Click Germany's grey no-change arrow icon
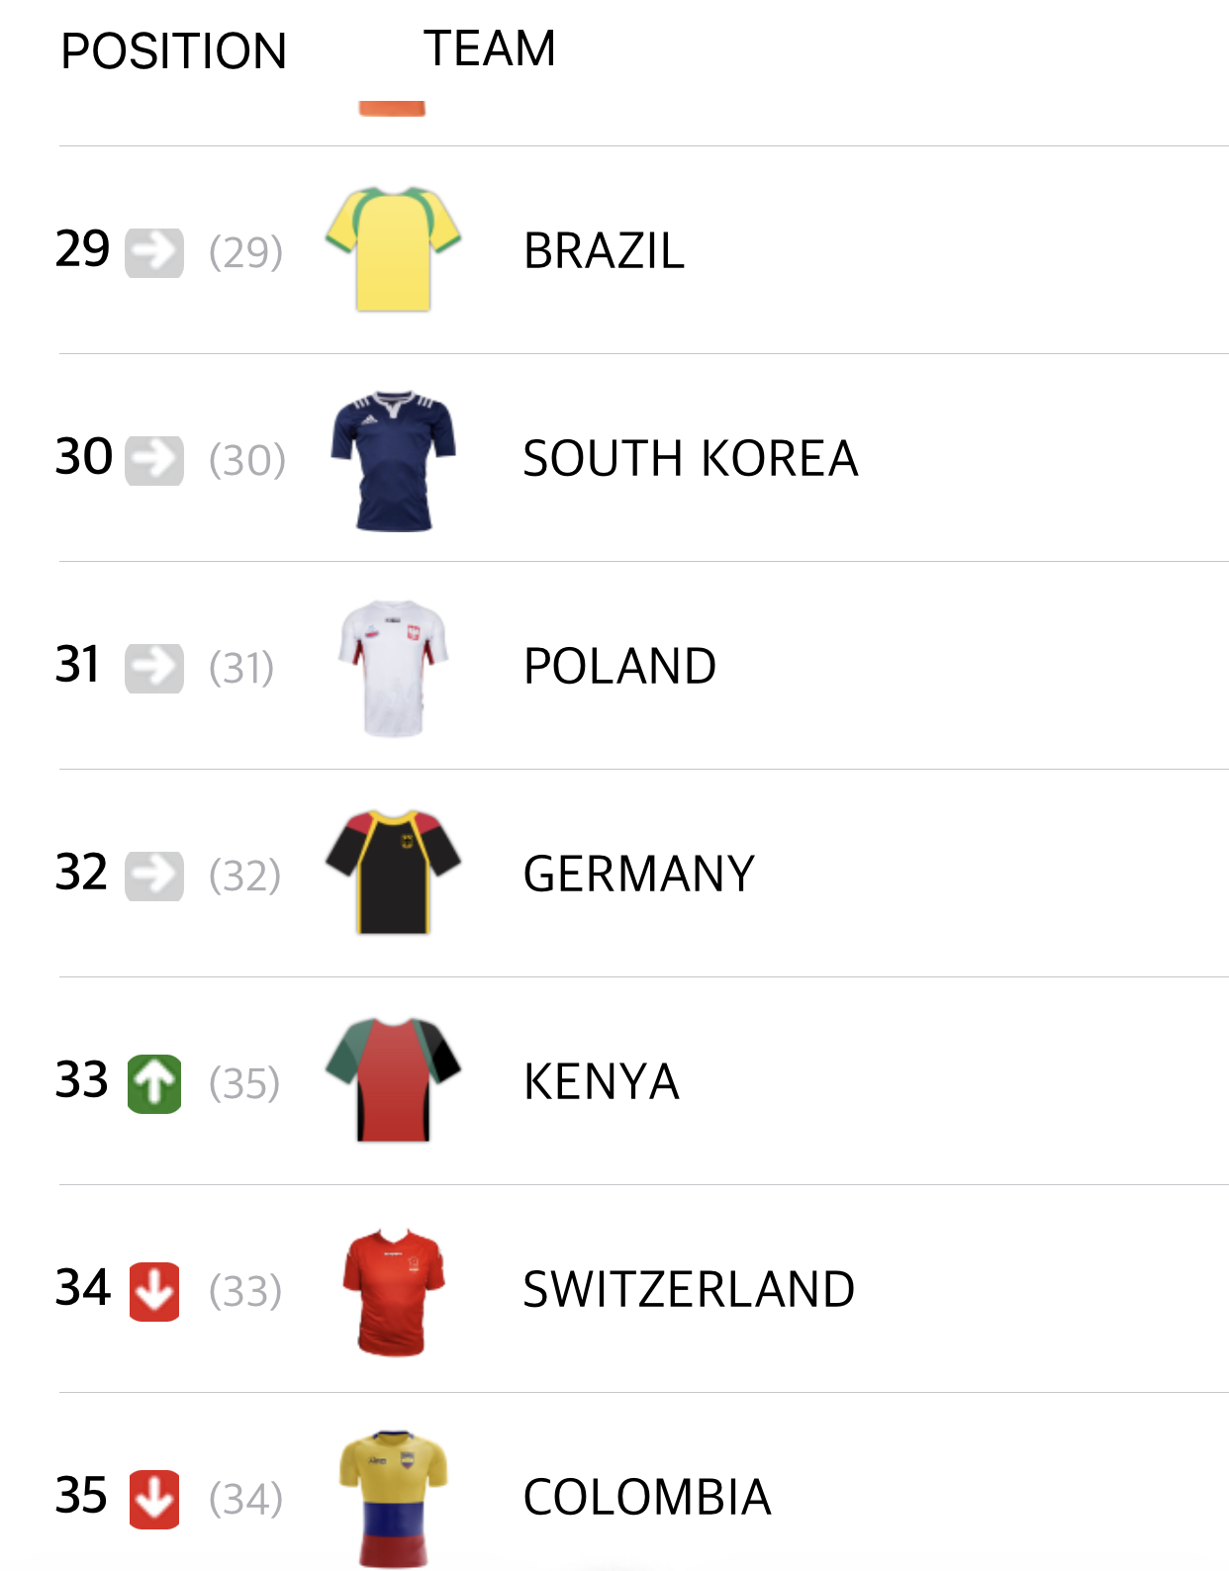The width and height of the screenshot is (1229, 1571). coord(154,876)
